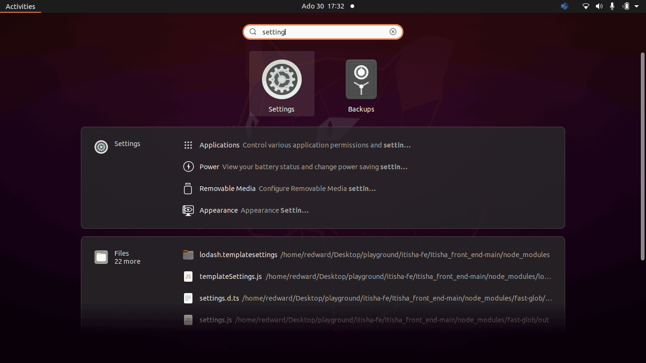Click the lodash.templatesettings folder icon
This screenshot has height=363, width=646.
pyautogui.click(x=188, y=255)
